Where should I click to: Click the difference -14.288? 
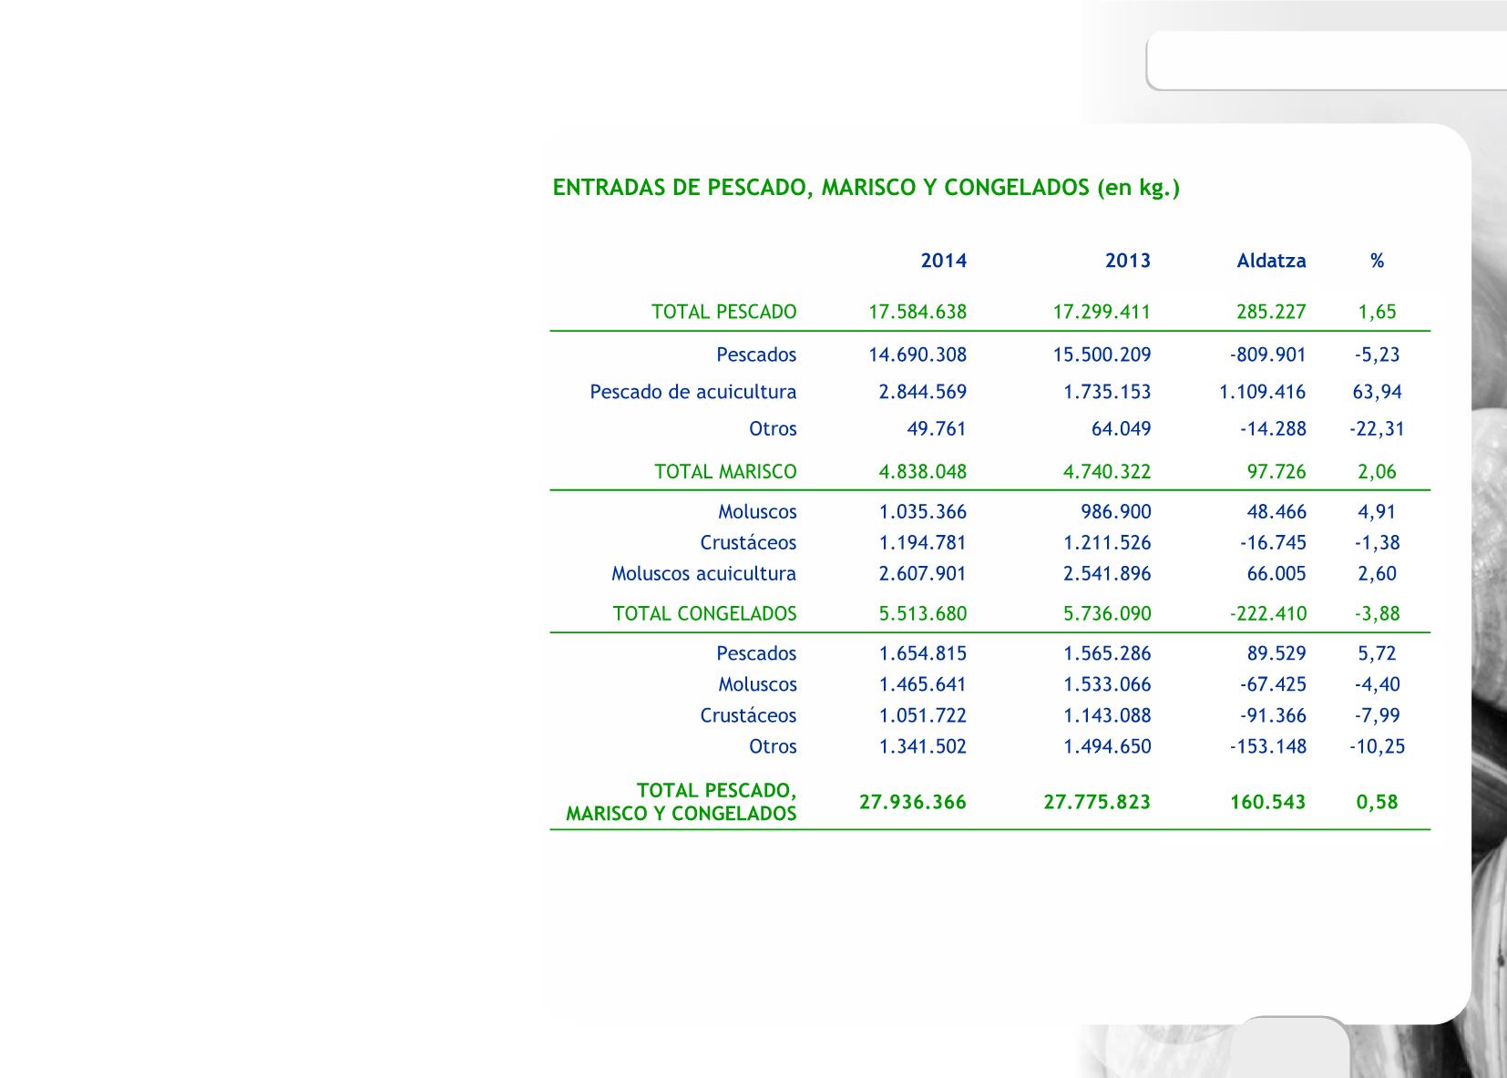[1273, 428]
